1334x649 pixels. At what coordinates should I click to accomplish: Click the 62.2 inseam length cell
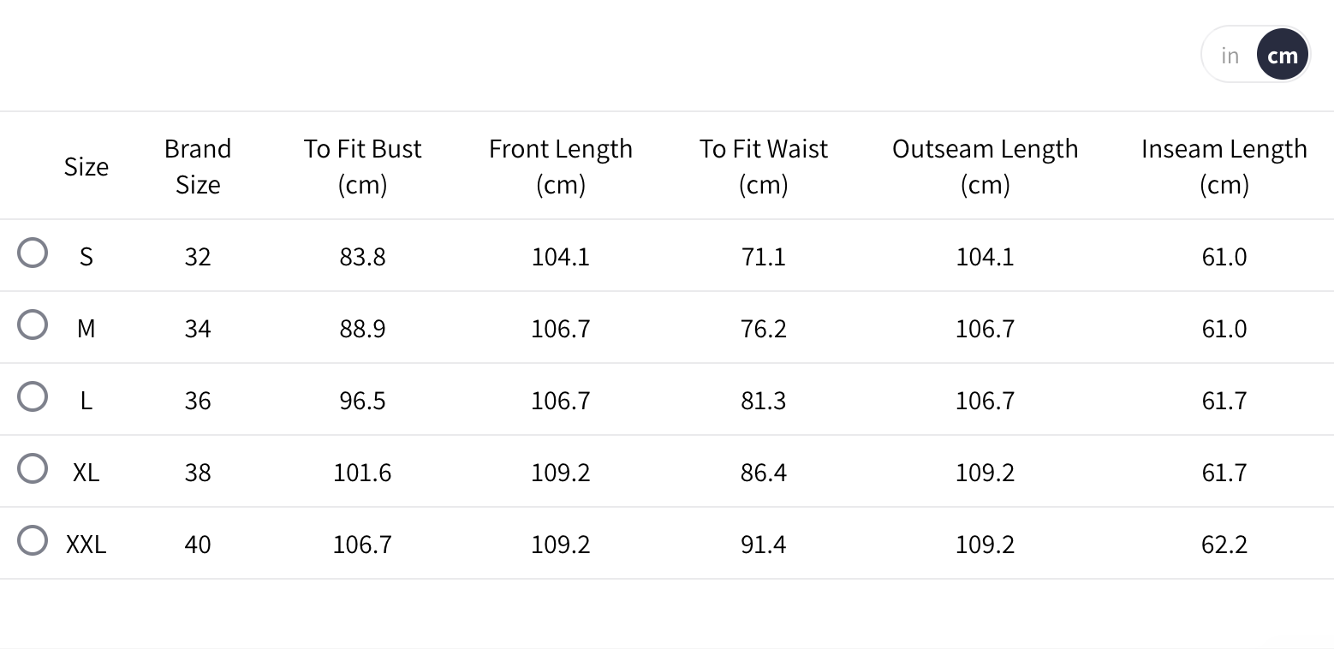pyautogui.click(x=1224, y=544)
